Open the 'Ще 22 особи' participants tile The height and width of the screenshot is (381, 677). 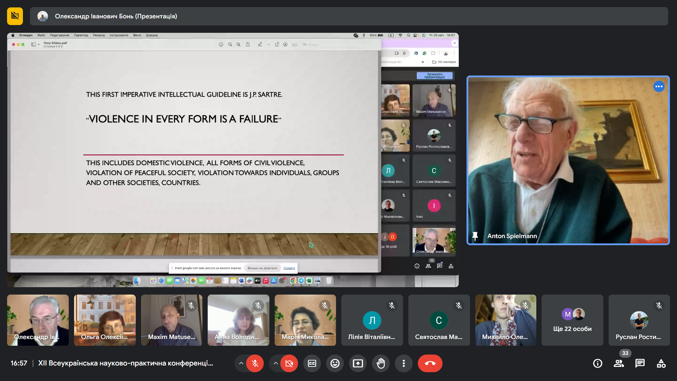click(572, 320)
